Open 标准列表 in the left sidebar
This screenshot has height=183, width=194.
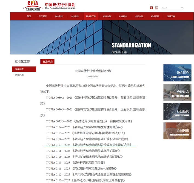coord(19,75)
